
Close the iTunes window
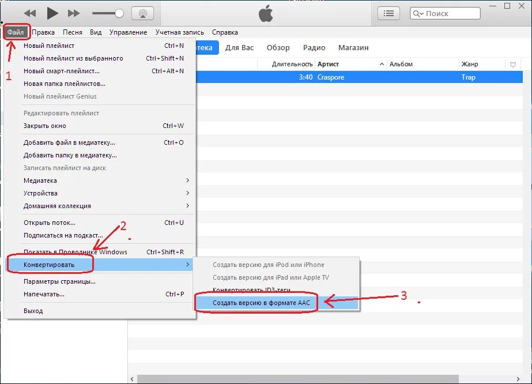(522, 6)
